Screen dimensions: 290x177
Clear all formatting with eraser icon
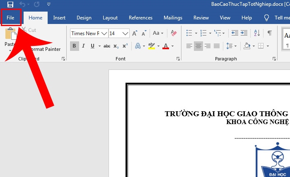(x=174, y=33)
